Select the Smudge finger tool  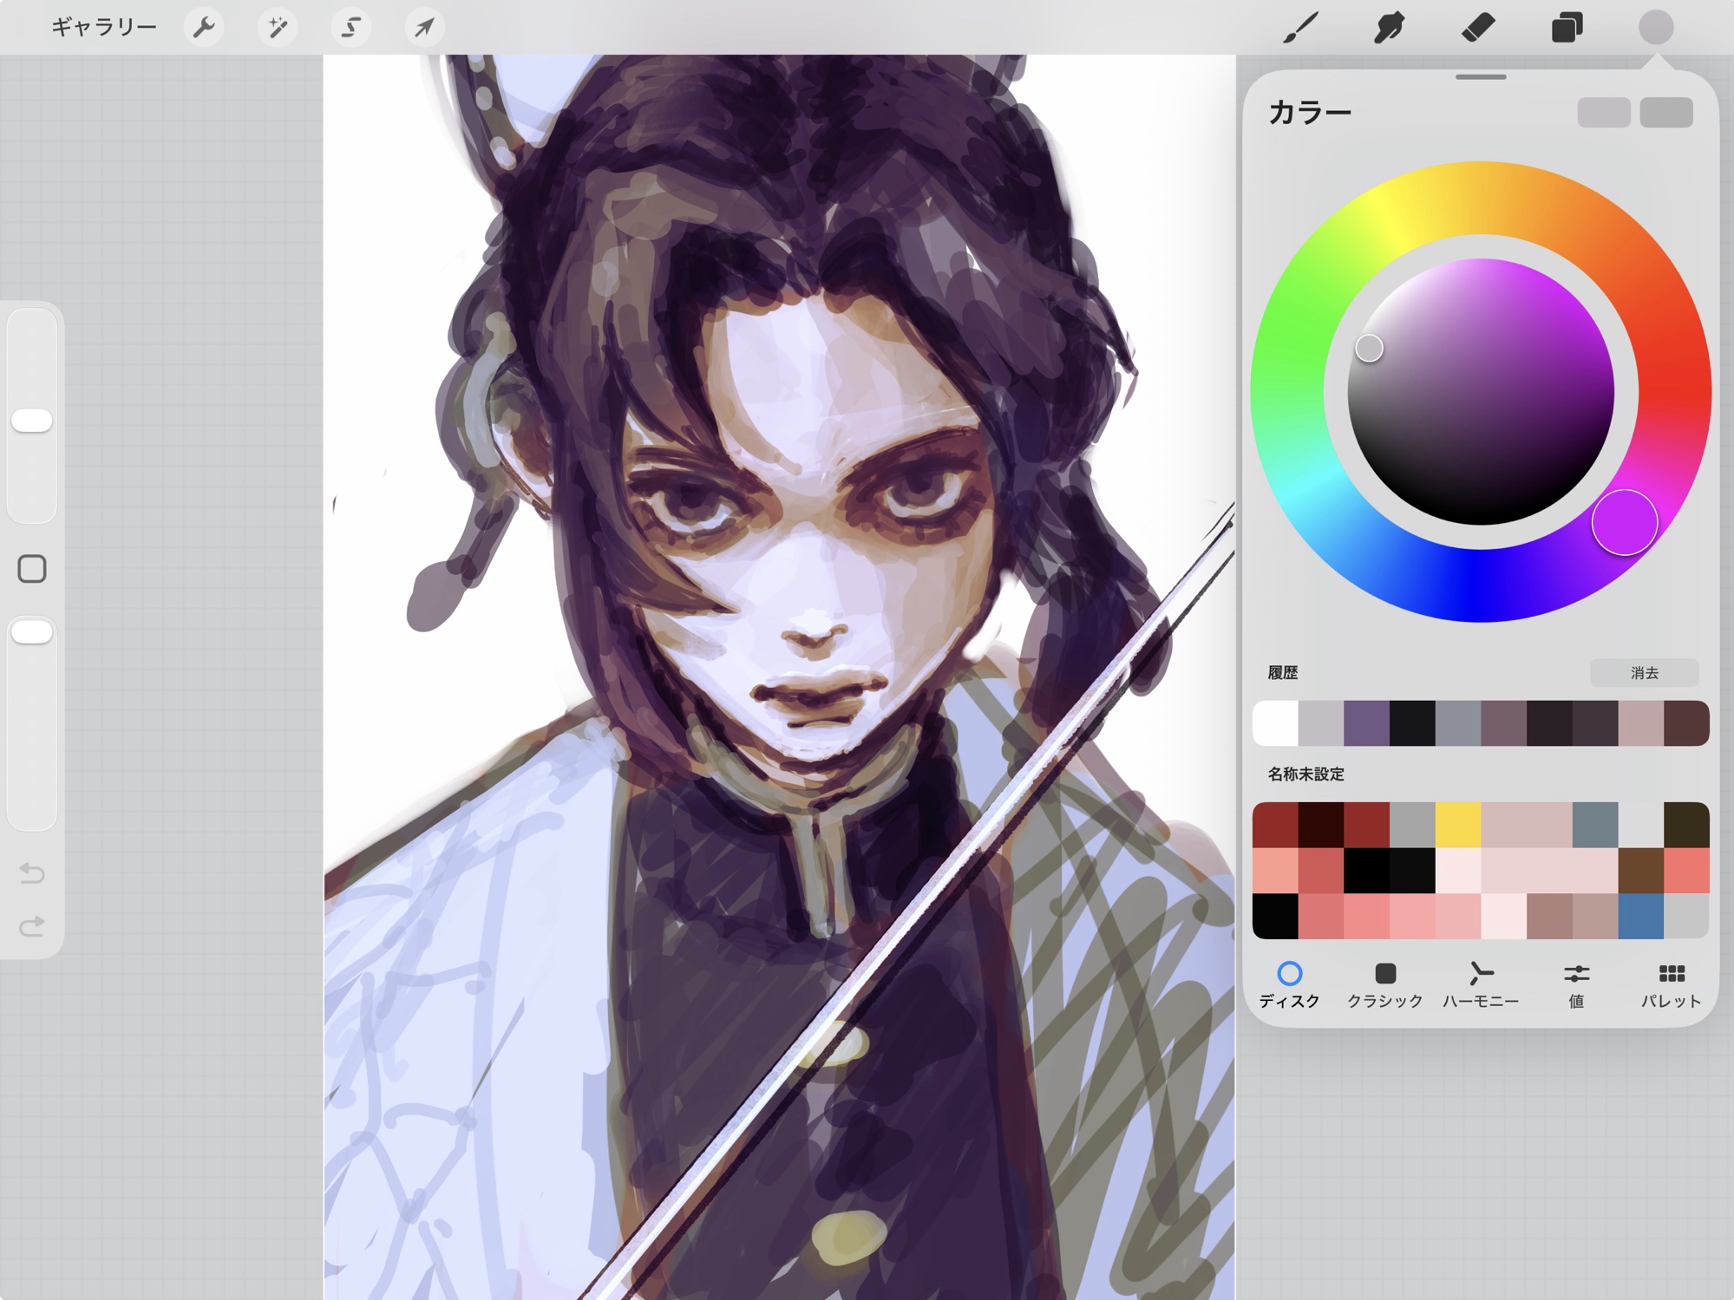pyautogui.click(x=1389, y=28)
